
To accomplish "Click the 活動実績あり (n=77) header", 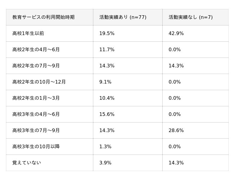I will coord(123,17).
